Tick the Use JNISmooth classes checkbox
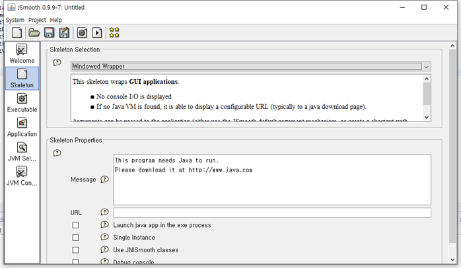This screenshot has height=268, width=461. click(x=75, y=250)
